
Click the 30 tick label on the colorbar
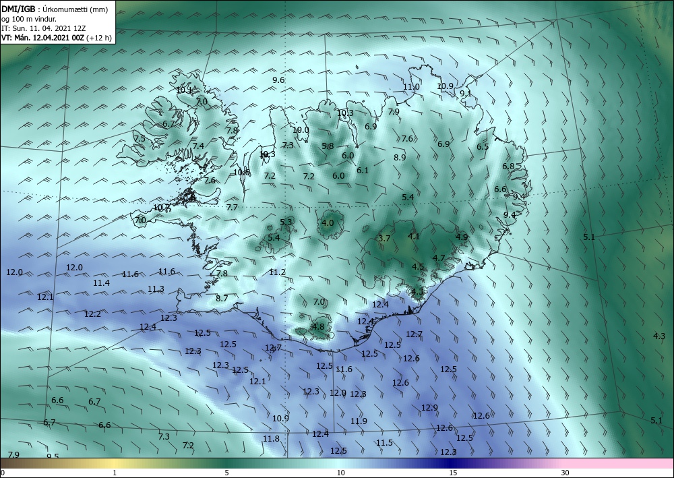tap(565, 473)
